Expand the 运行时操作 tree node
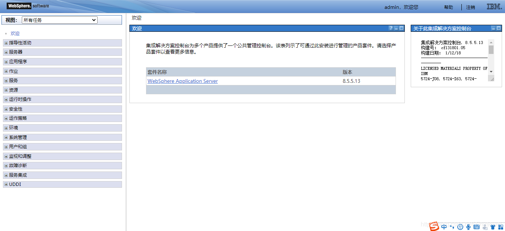The width and height of the screenshot is (505, 231). pos(6,99)
